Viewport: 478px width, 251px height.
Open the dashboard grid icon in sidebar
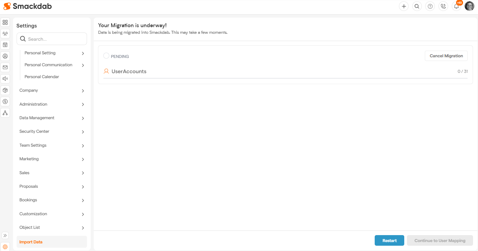coord(5,23)
